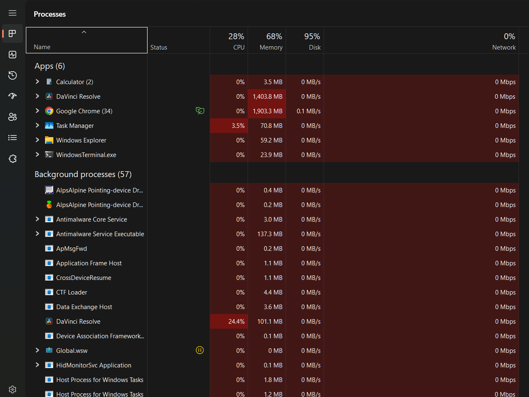Open the Startup apps sidebar icon
This screenshot has width=529, height=397.
click(12, 96)
